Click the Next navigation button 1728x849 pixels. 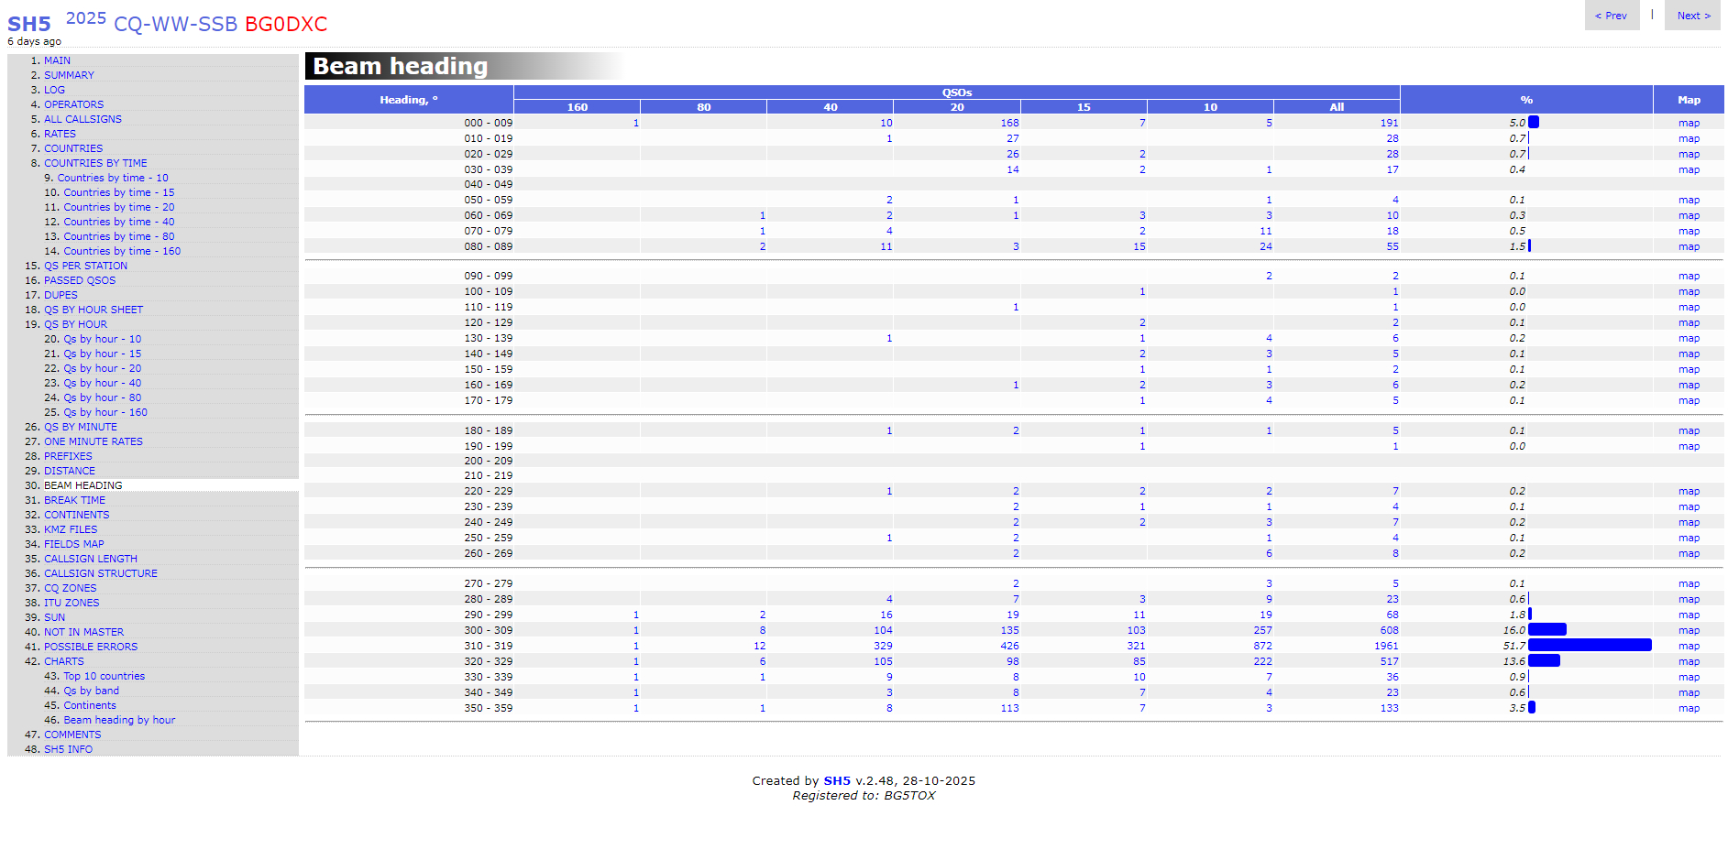(1693, 16)
